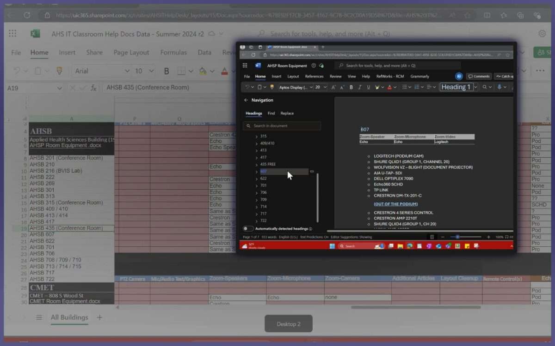Viewport: 555px width, 346px height.
Task: Open the Word app launcher grid
Action: point(245,66)
